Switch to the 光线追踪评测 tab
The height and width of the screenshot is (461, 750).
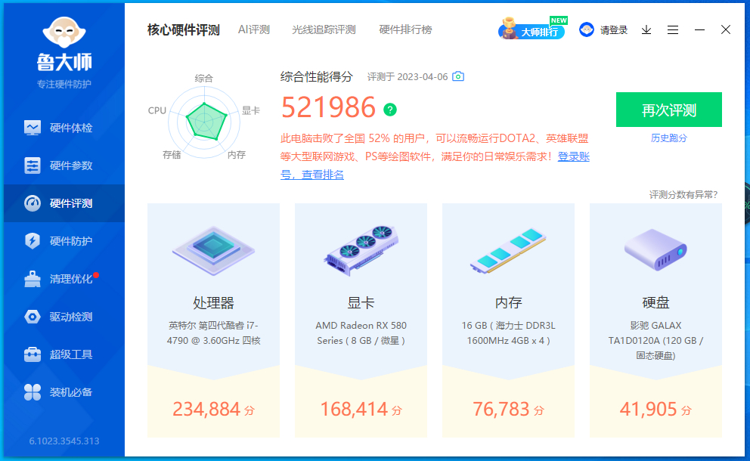[324, 29]
